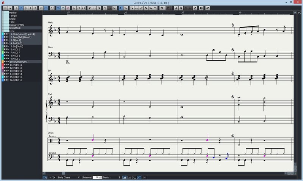Click the color swatch of track 13:MIDI 13
The image size is (303, 181).
3,71
